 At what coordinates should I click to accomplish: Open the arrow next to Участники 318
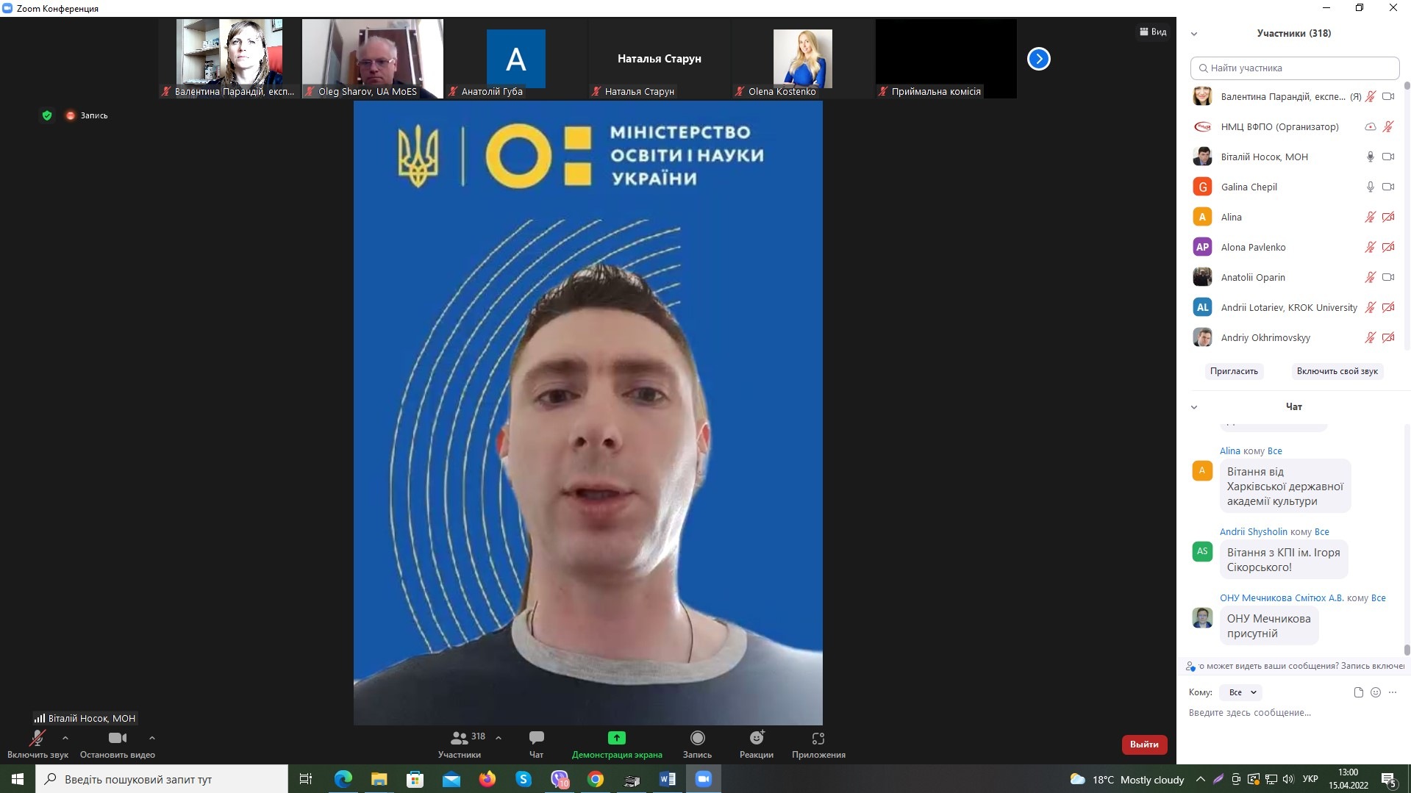point(499,738)
